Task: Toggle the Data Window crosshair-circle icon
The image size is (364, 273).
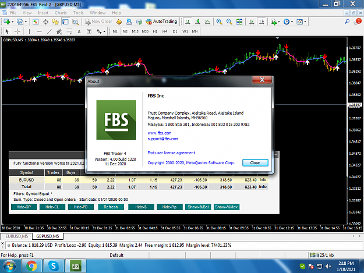Action: [45, 22]
